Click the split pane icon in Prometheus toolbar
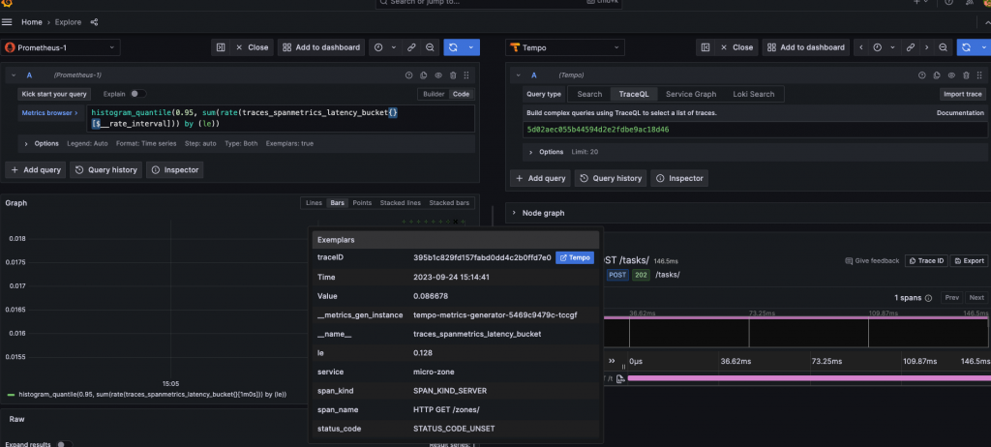Image resolution: width=991 pixels, height=447 pixels. pyautogui.click(x=221, y=47)
